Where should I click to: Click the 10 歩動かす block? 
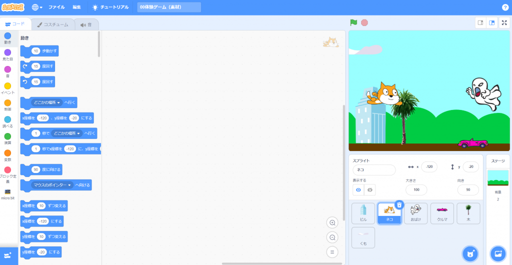click(x=39, y=51)
